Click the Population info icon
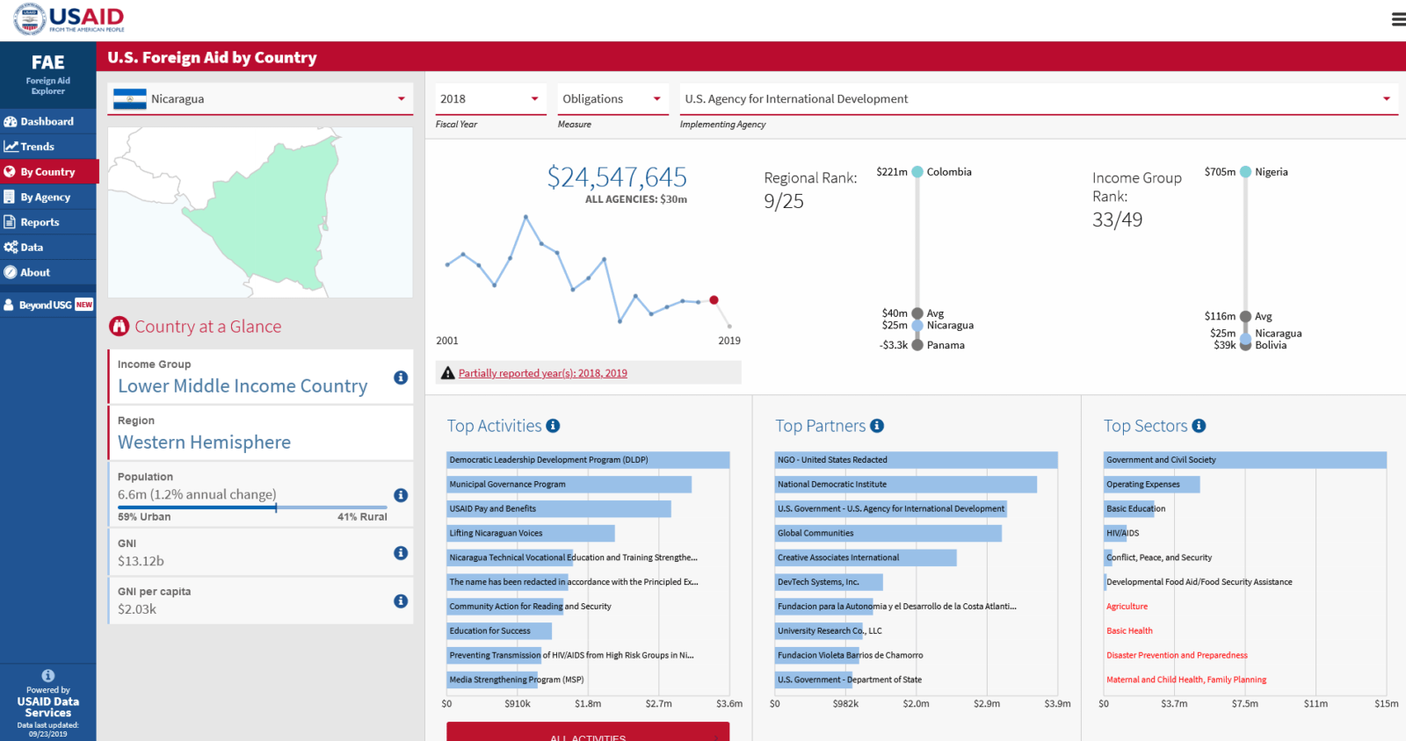Screen dimensions: 1406x741 coord(401,495)
